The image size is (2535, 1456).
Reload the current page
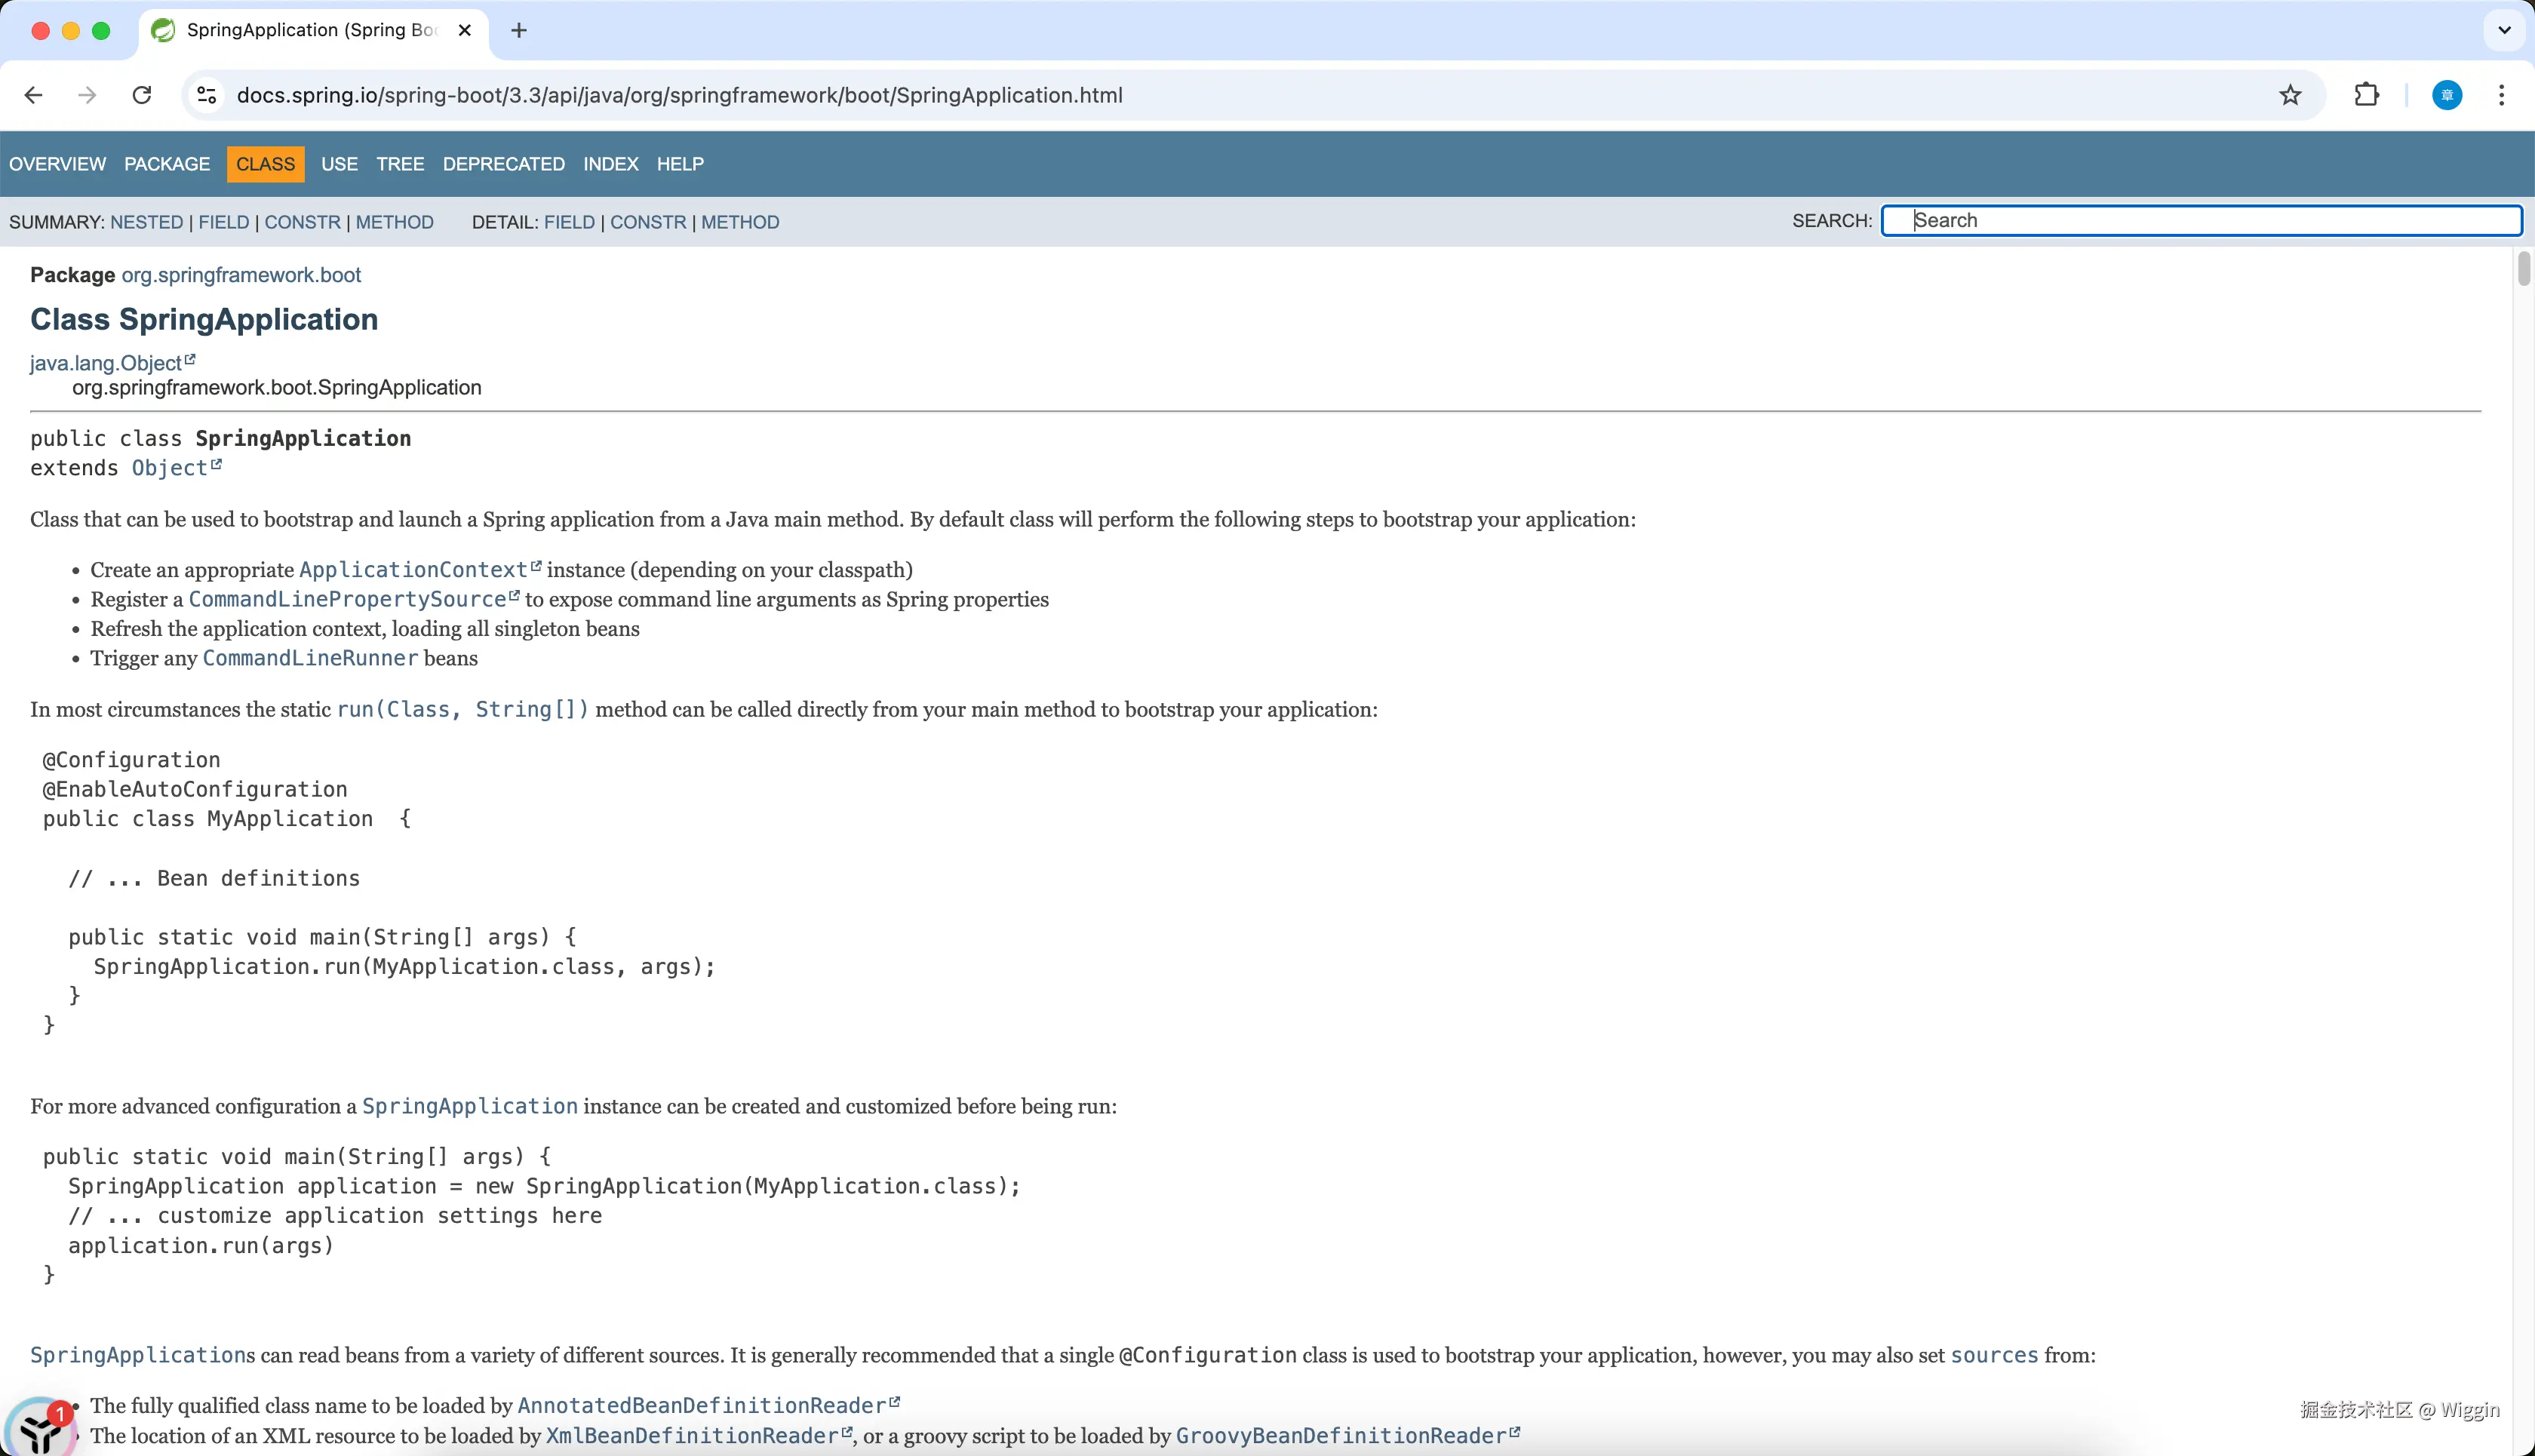(142, 95)
